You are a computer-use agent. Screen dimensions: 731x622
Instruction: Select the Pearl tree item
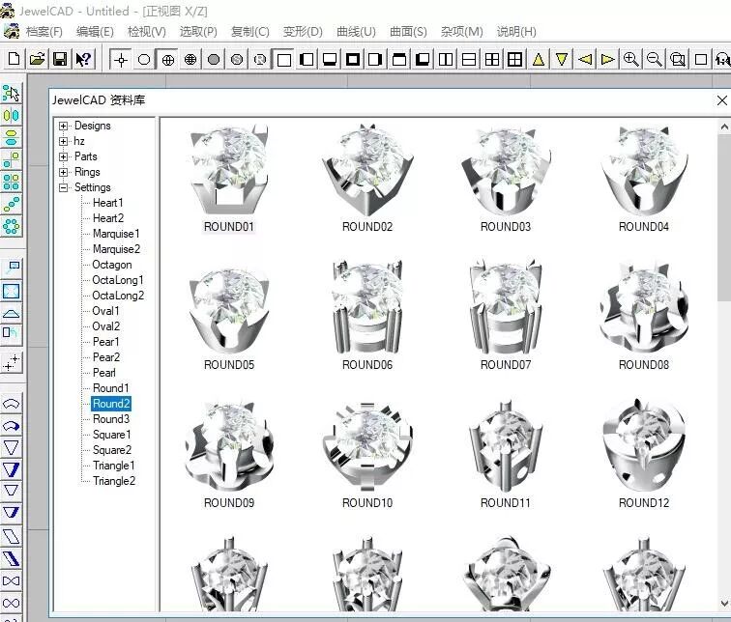click(104, 373)
